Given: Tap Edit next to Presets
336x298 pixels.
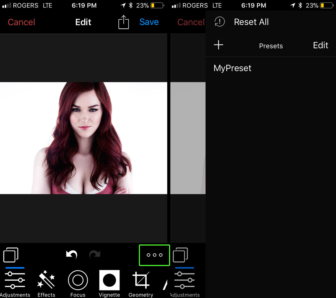Looking at the screenshot, I should [x=320, y=45].
